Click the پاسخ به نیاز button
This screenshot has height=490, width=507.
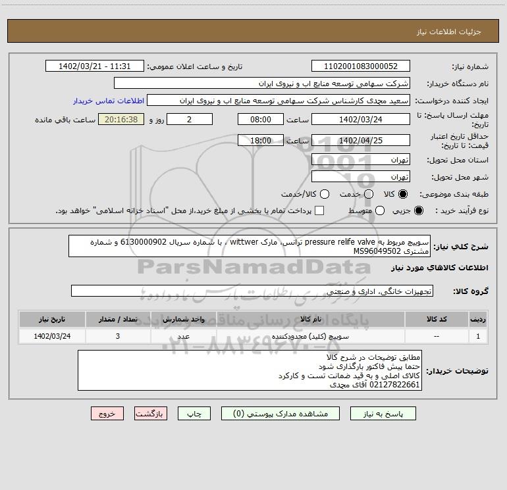point(383,414)
